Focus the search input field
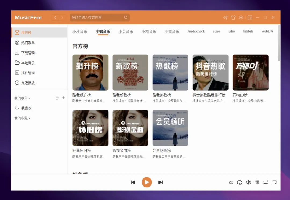This screenshot has width=290, height=200. [x=100, y=17]
